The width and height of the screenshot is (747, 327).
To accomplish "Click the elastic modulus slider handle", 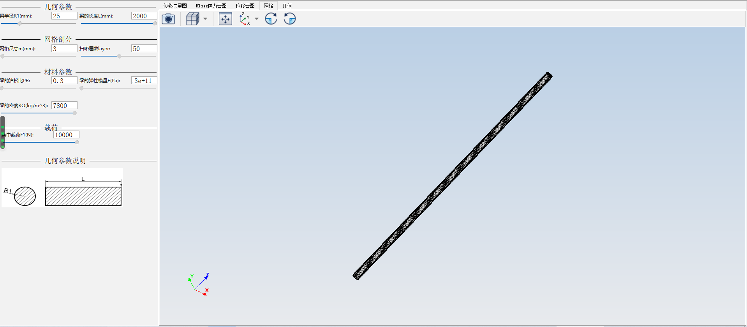I will (81, 88).
